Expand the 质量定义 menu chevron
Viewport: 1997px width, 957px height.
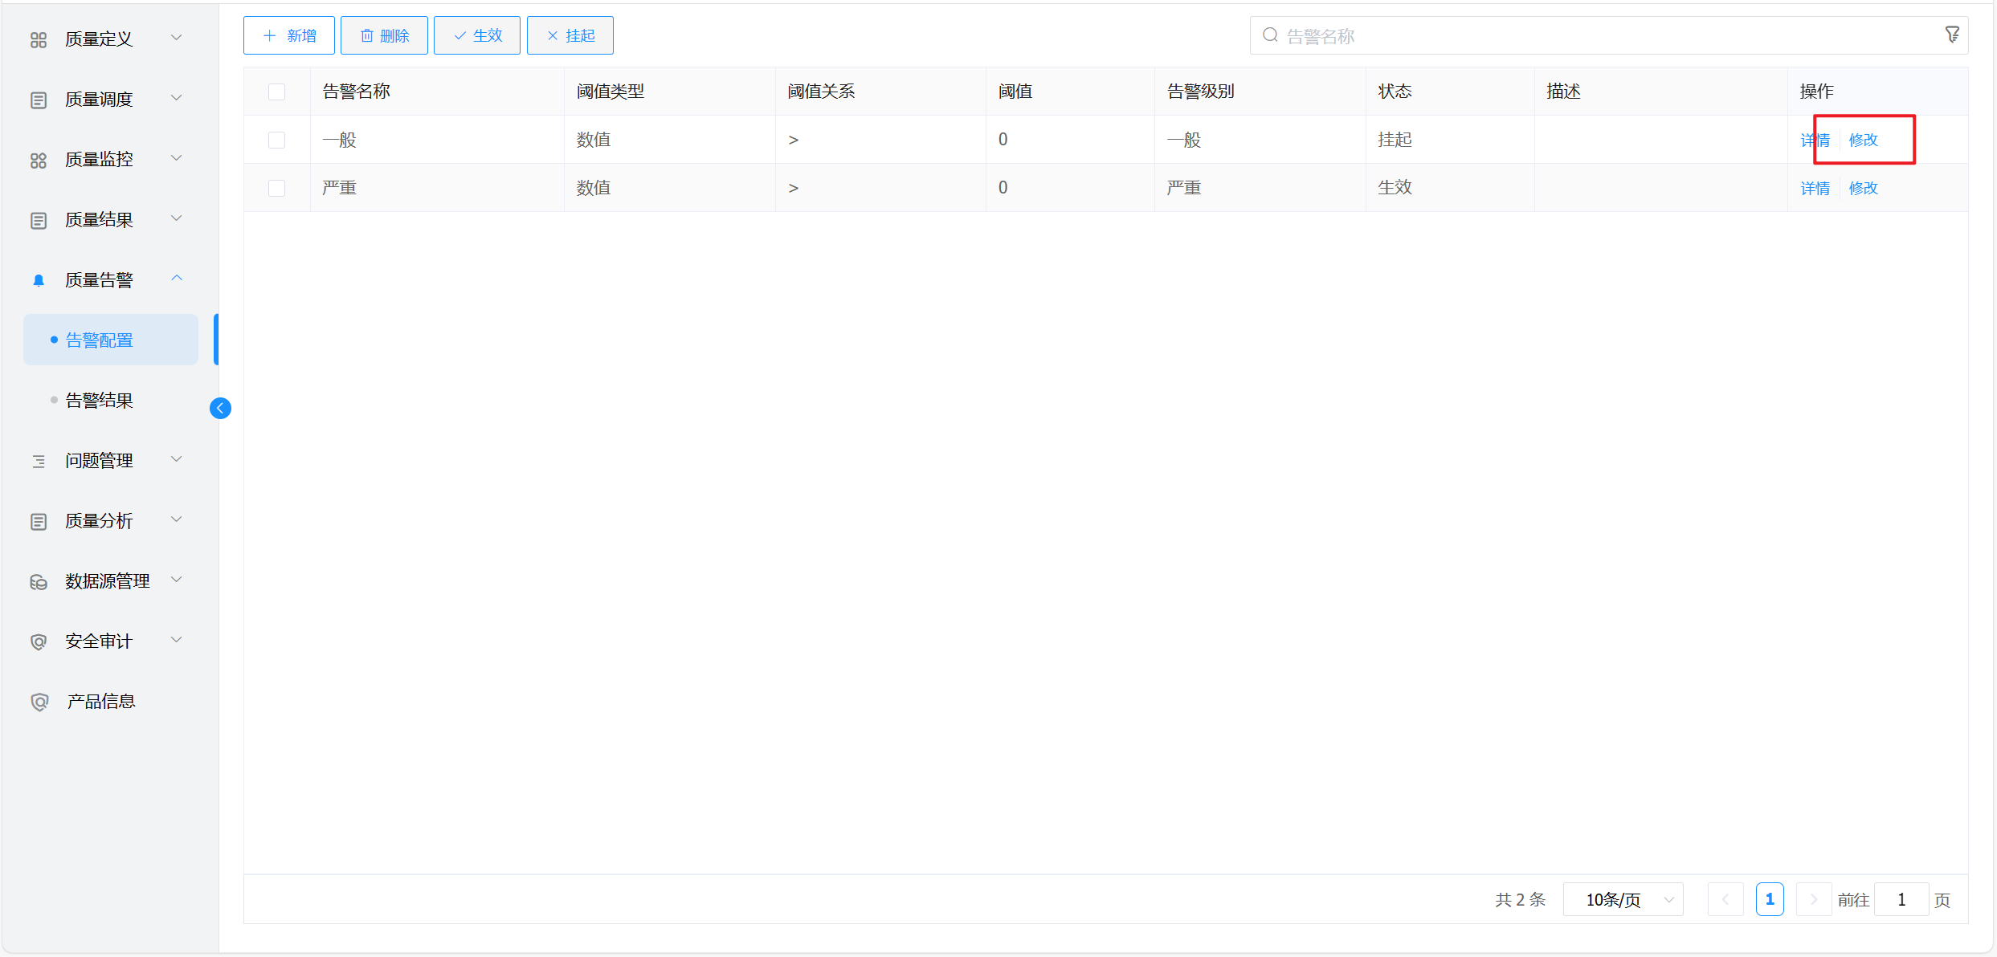point(177,38)
